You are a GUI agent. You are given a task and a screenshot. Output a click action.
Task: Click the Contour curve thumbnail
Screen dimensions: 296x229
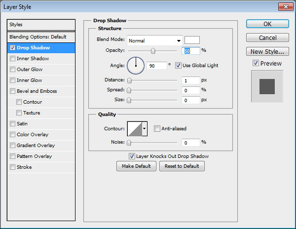point(134,129)
